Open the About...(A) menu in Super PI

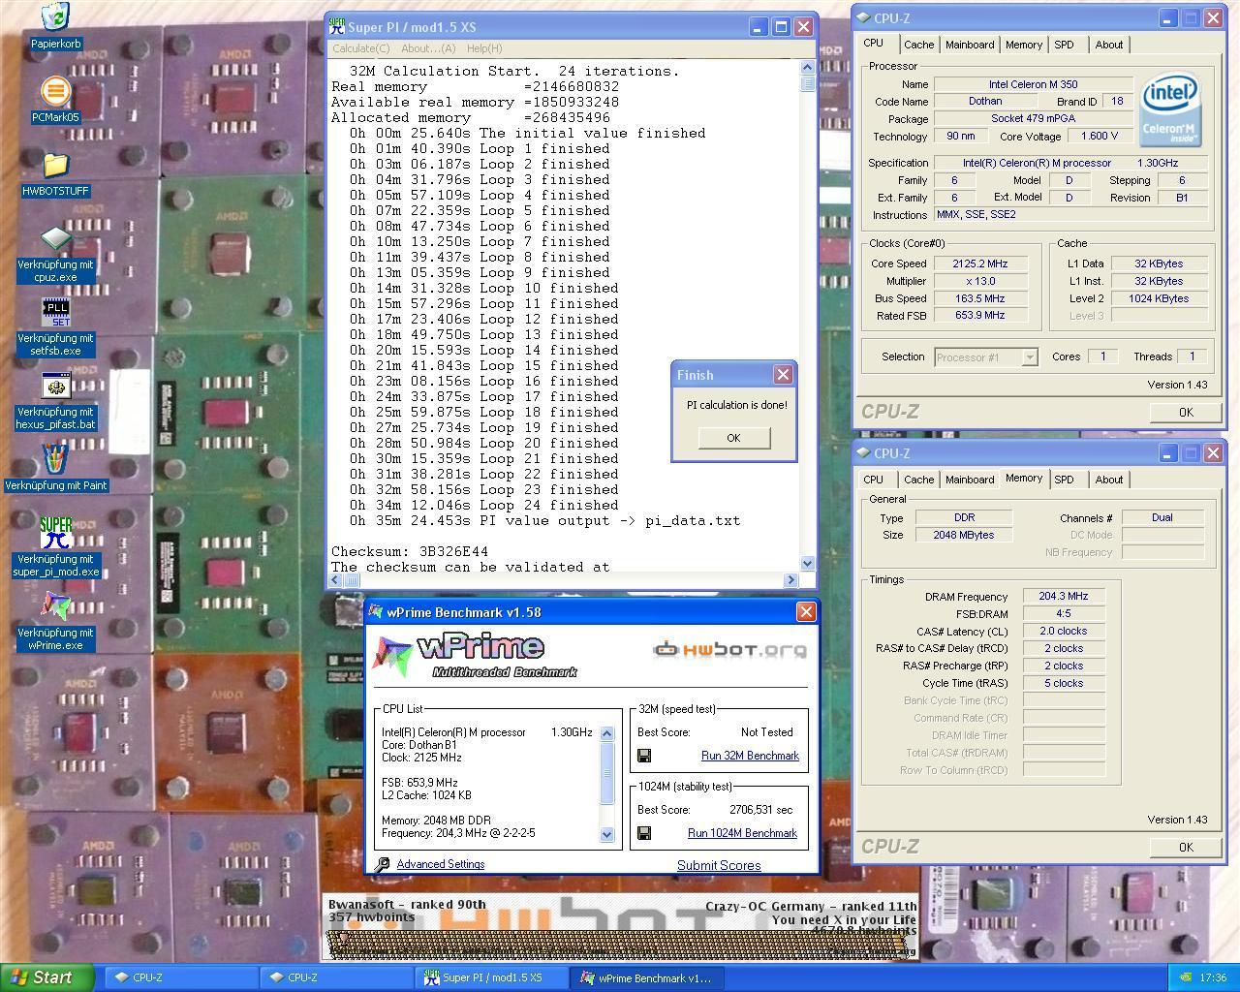tap(428, 48)
